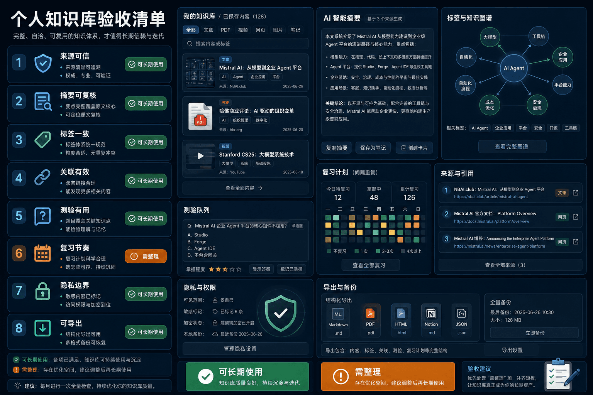
Task: Click the orange calendar icon beside 复习节奏
Action: point(43,253)
